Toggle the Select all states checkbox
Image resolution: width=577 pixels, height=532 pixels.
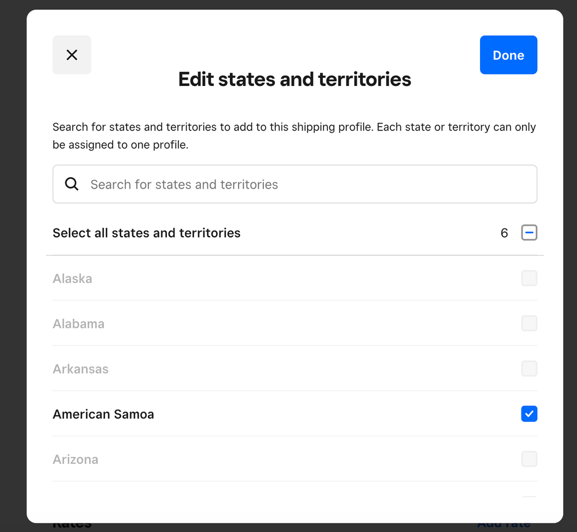[x=529, y=233]
